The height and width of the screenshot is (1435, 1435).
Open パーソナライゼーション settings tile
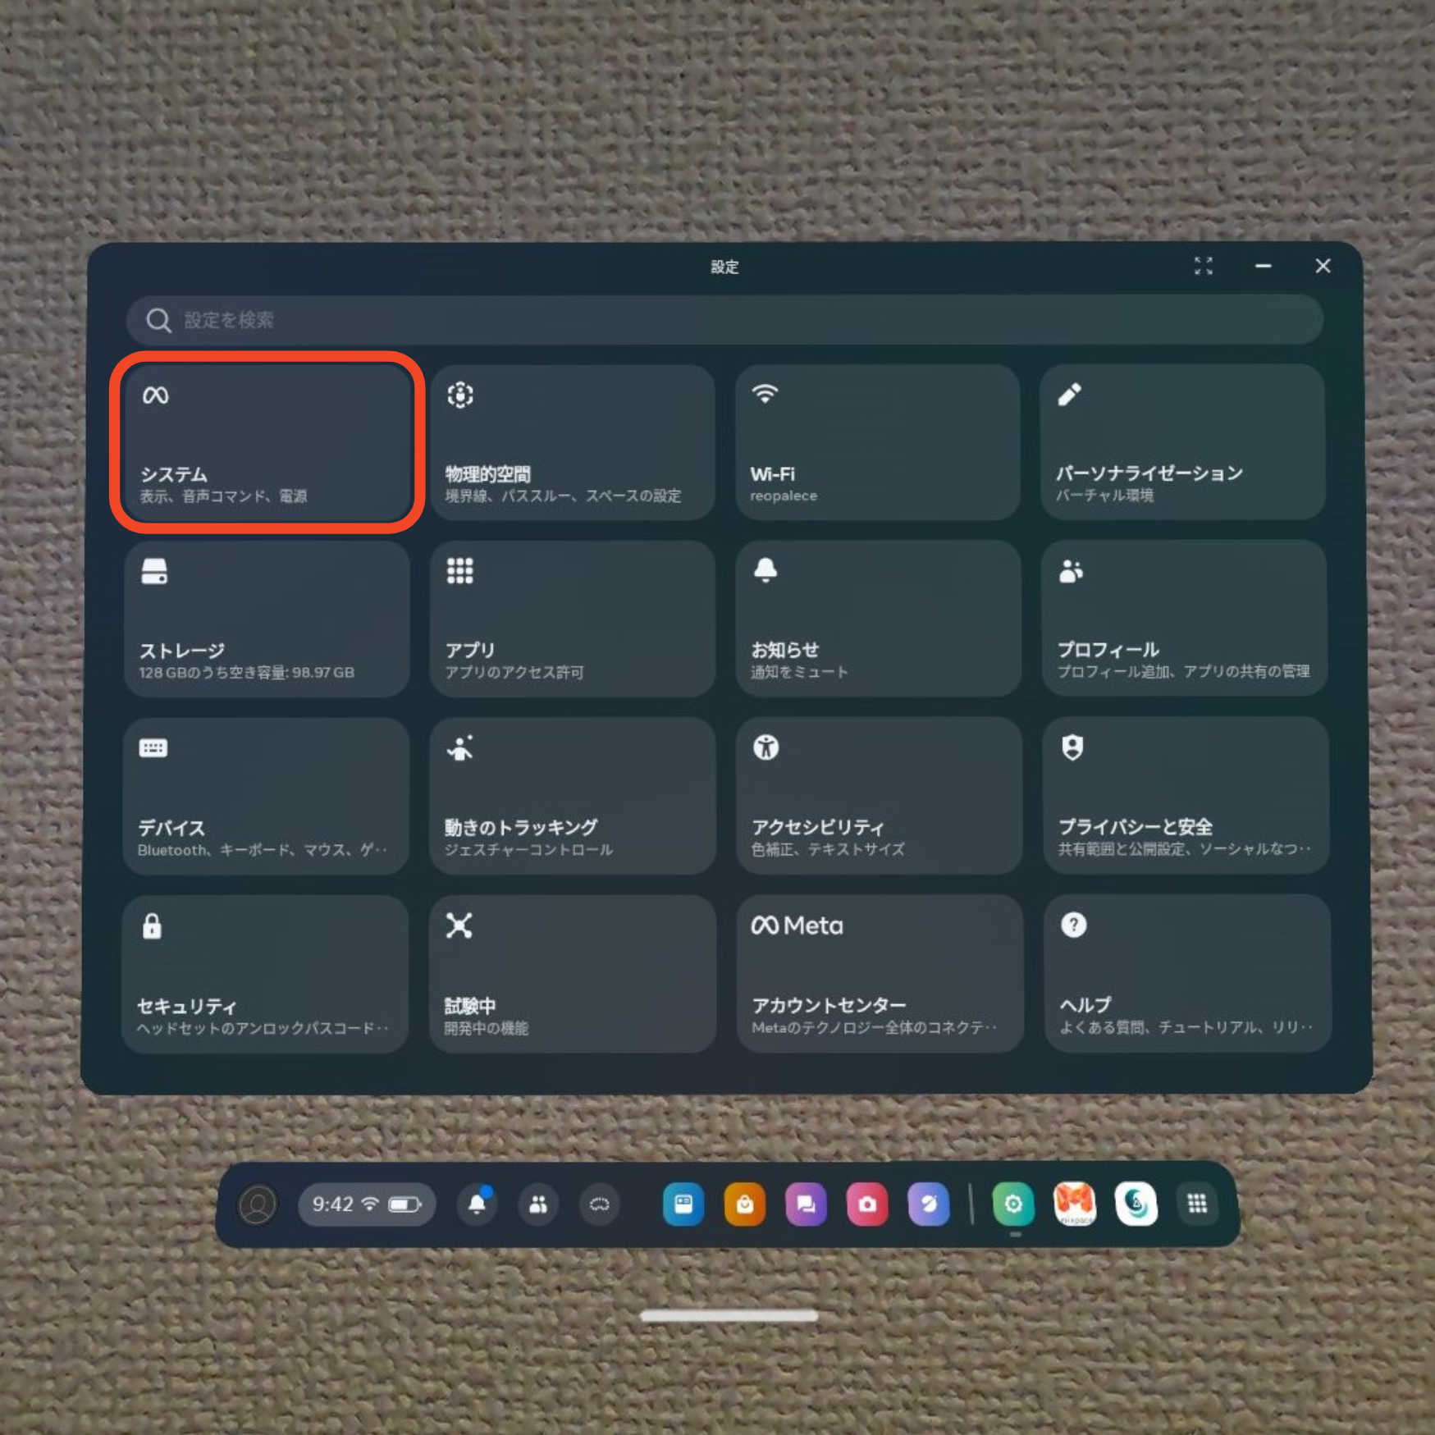tap(1184, 443)
